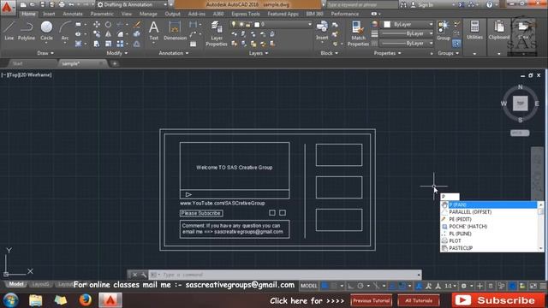Toggle the blue hardware acceleration icon in the status bar

(x=512, y=286)
